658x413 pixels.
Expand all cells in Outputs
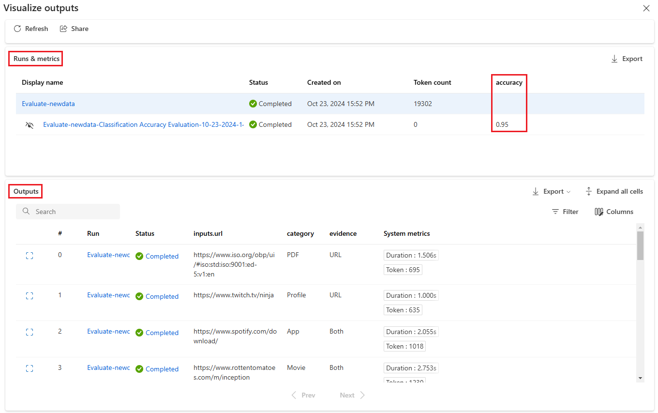pos(614,191)
